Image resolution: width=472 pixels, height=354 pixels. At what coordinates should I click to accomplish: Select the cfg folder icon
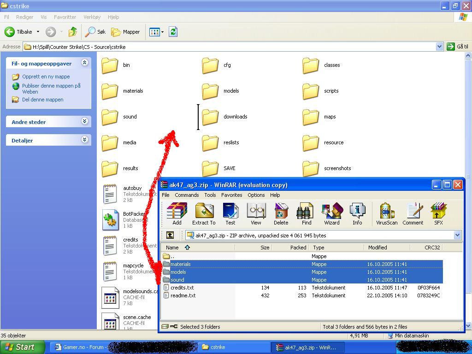(210, 65)
